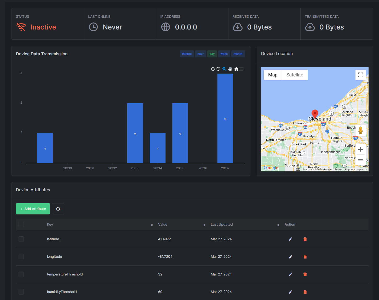
Task: Select the day time range
Action: pos(212,54)
